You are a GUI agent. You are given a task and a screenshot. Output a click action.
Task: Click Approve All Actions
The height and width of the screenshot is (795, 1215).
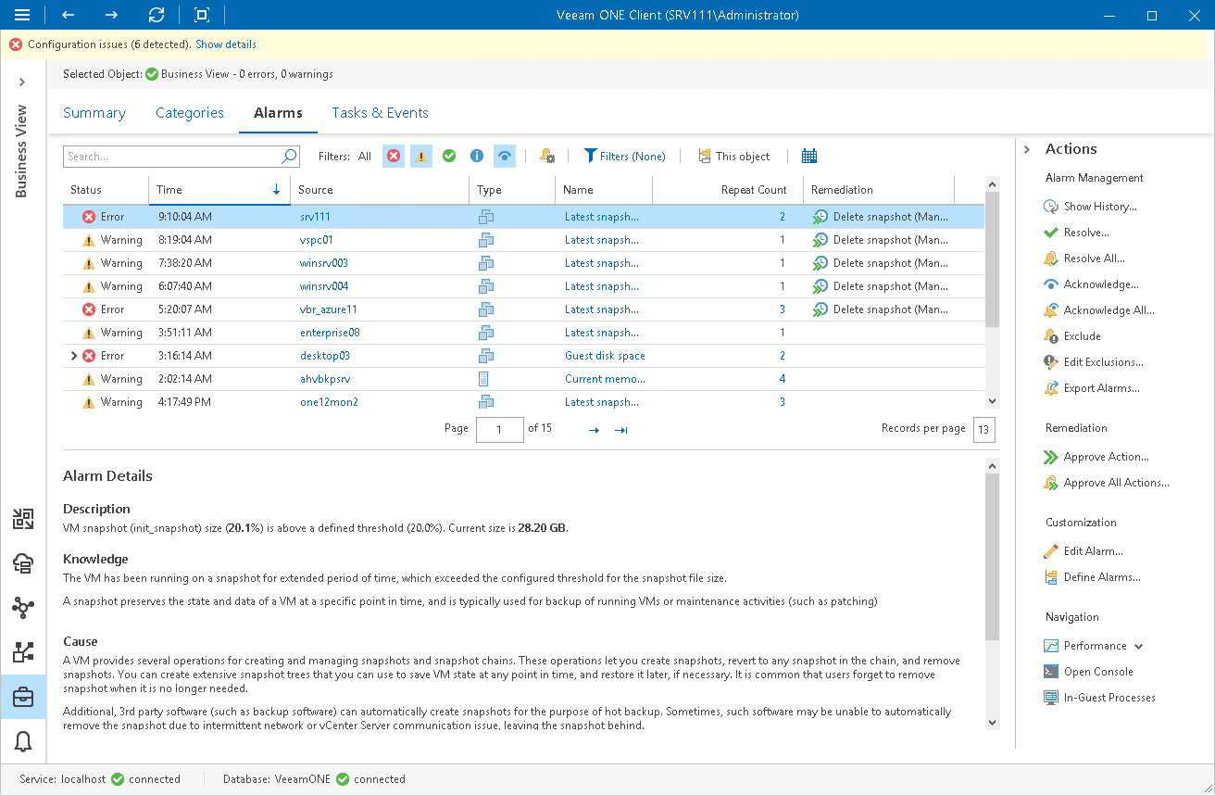pos(1107,483)
